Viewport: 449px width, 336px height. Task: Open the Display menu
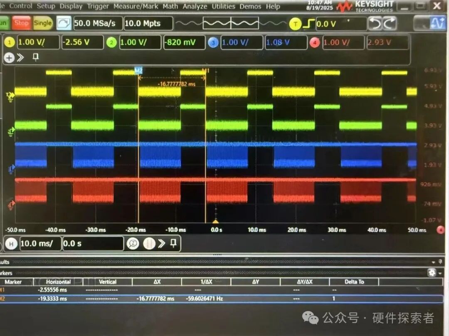tap(71, 6)
